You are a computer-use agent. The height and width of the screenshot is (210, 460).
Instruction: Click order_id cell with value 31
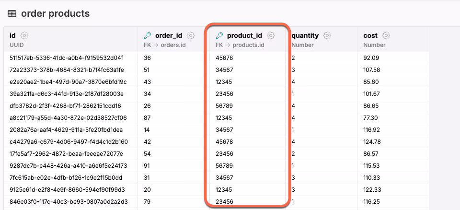(x=173, y=178)
